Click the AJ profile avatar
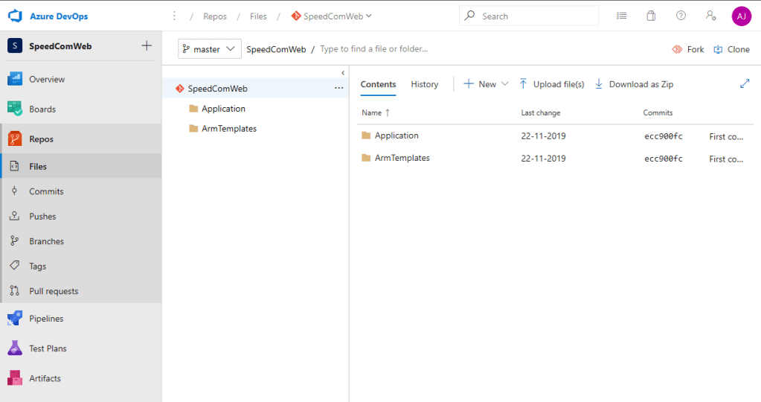This screenshot has height=402, width=761. pos(741,16)
